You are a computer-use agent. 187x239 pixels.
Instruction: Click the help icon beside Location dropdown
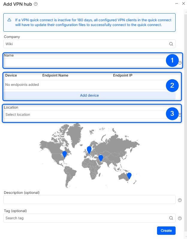tap(180, 115)
